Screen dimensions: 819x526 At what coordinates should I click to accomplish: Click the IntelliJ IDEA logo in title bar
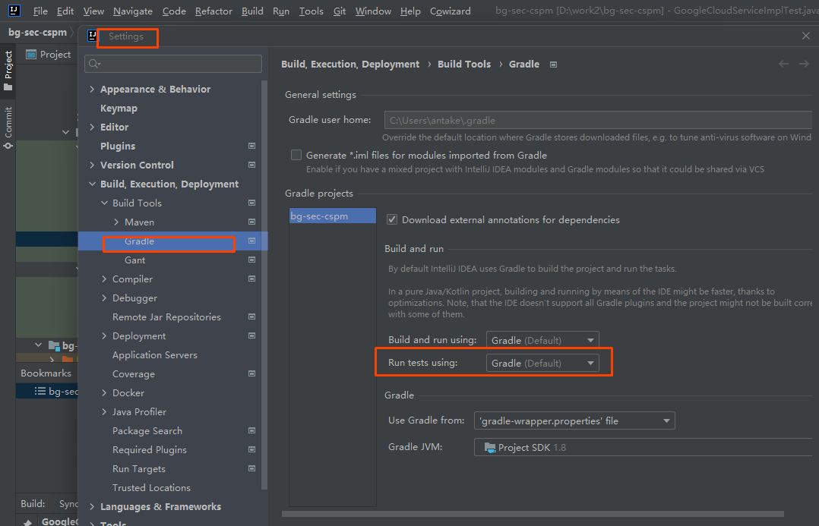pos(14,10)
